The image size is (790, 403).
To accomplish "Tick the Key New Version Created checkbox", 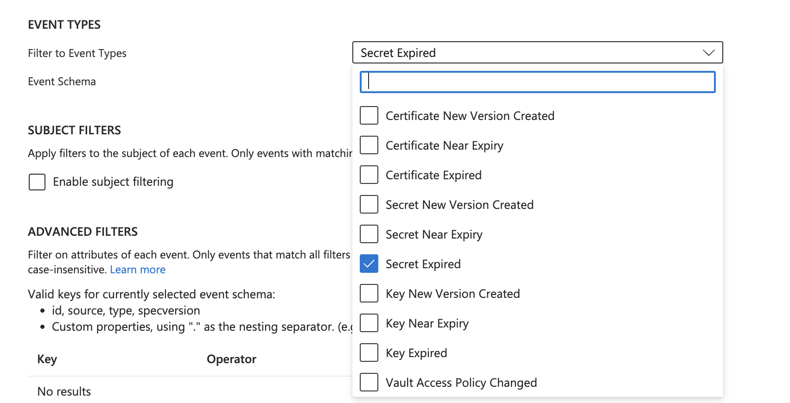I will (369, 293).
